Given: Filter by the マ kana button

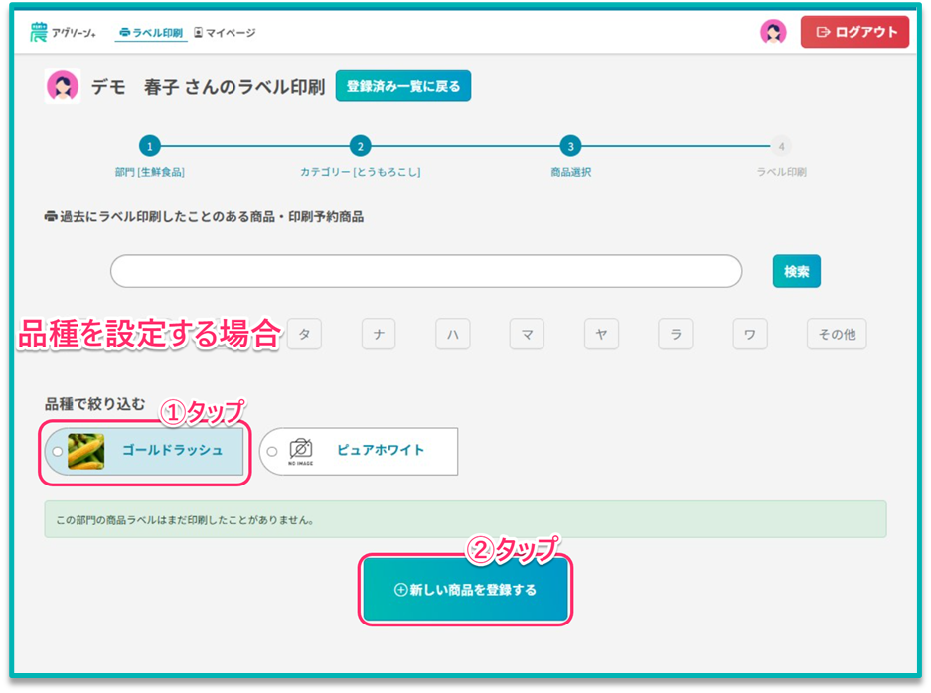Looking at the screenshot, I should pyautogui.click(x=527, y=335).
